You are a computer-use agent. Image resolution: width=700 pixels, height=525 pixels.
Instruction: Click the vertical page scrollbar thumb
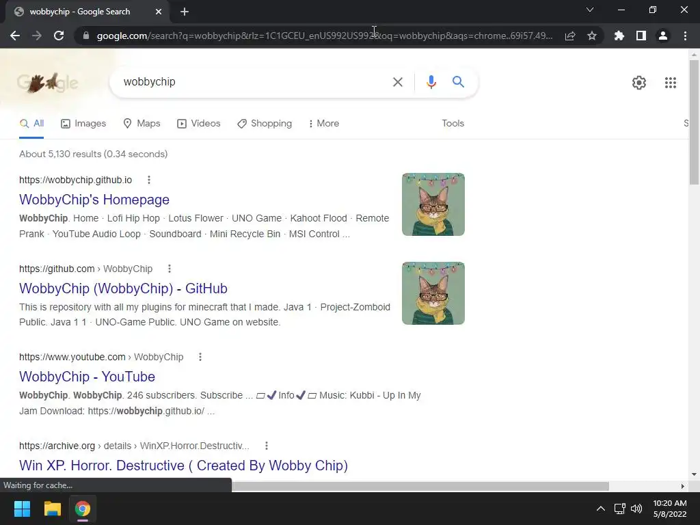point(694,122)
